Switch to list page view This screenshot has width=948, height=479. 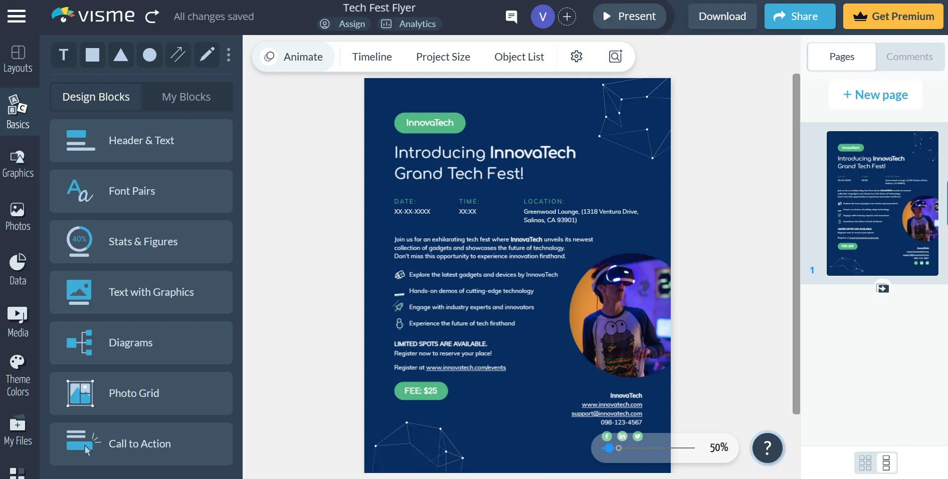point(886,462)
